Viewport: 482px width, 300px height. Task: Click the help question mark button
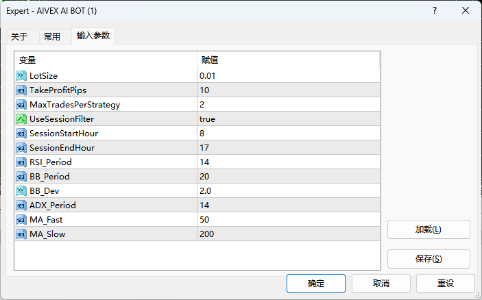[x=435, y=11]
